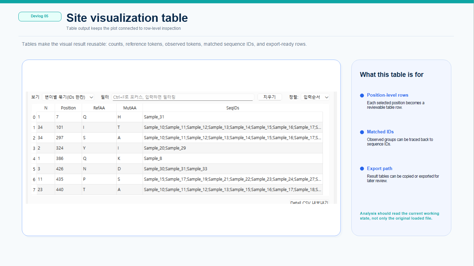Image resolution: width=474 pixels, height=266 pixels.
Task: Click the Position 101 cell
Action: [x=68, y=127]
